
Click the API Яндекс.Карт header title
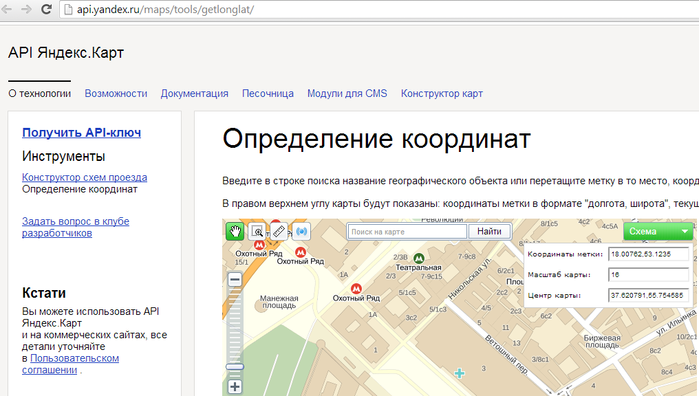66,52
